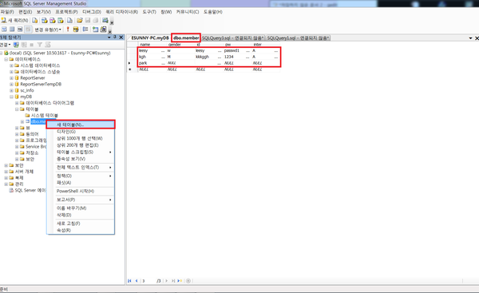Click the Verify SQL Syntax icon

[x=76, y=30]
